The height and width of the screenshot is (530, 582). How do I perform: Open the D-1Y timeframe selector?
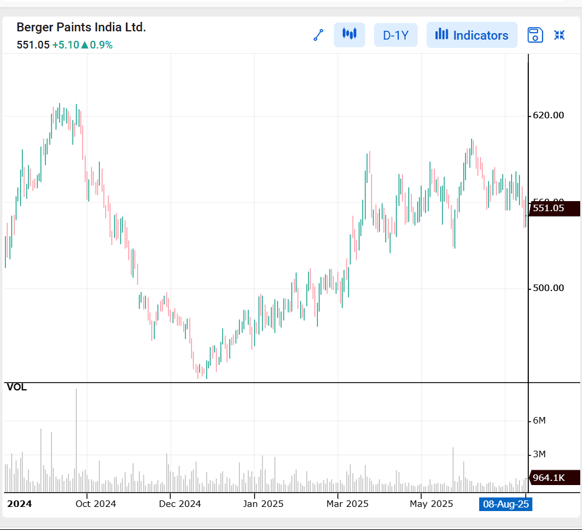click(396, 35)
